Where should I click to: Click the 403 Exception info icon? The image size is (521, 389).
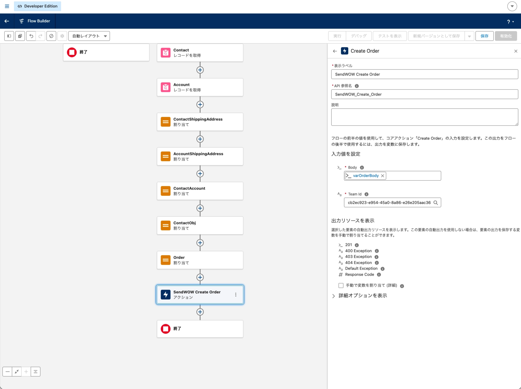376,257
